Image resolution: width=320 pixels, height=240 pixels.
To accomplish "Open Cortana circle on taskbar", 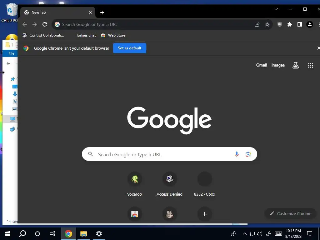I will click(x=37, y=234).
